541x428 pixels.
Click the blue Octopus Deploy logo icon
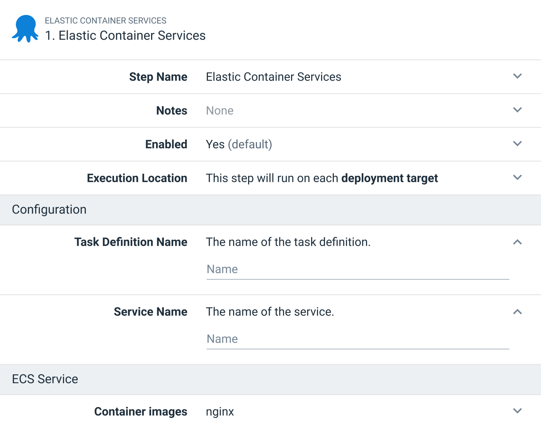(x=25, y=29)
